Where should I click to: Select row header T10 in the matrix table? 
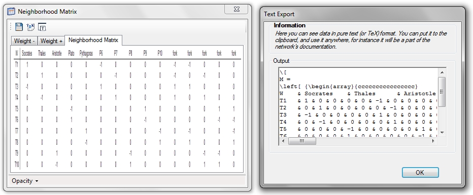point(17,164)
